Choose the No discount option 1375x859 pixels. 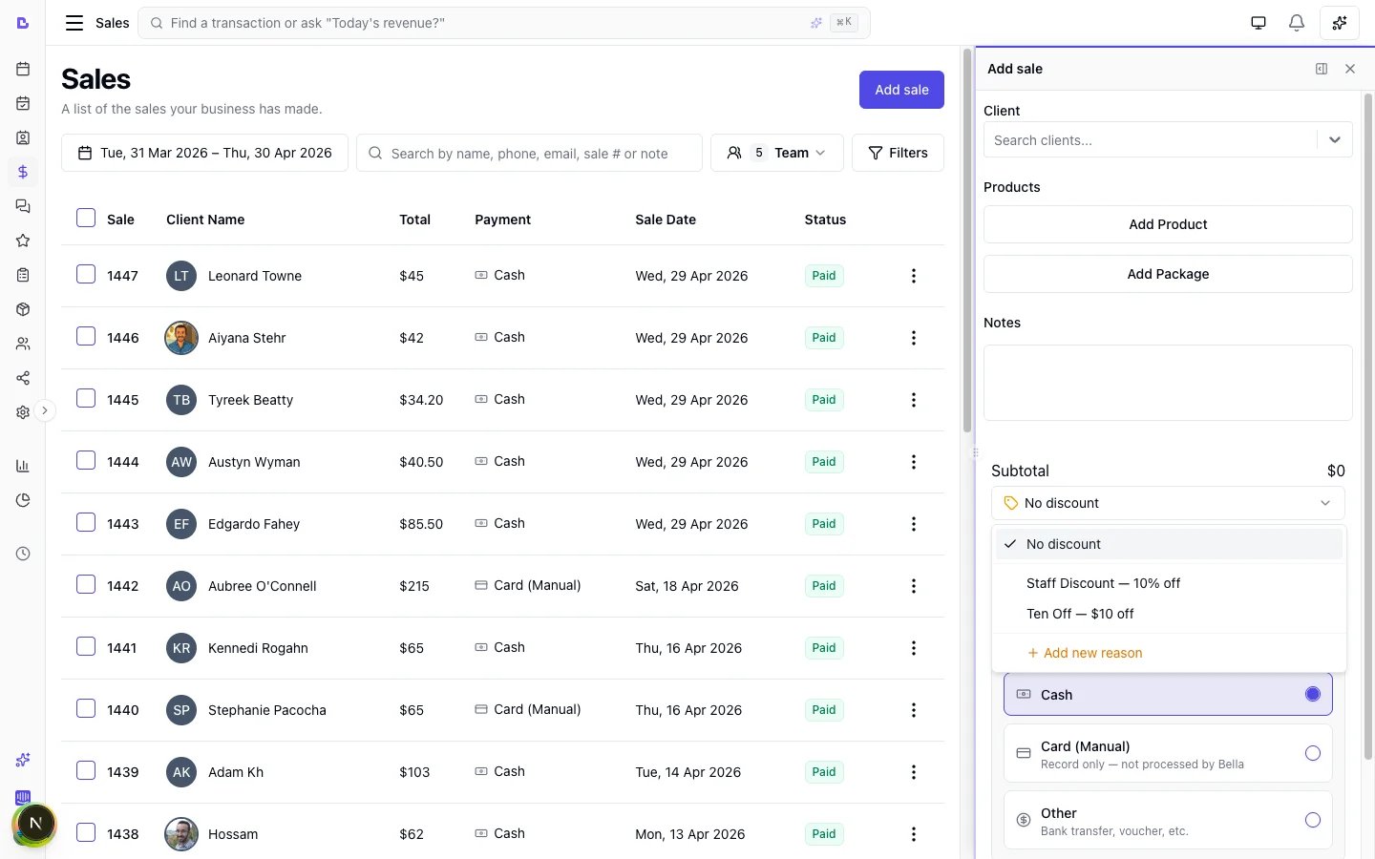1168,544
